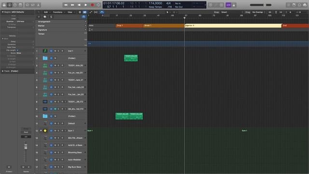Click the red Record button
The width and height of the screenshot is (309, 174).
pos(92,5)
